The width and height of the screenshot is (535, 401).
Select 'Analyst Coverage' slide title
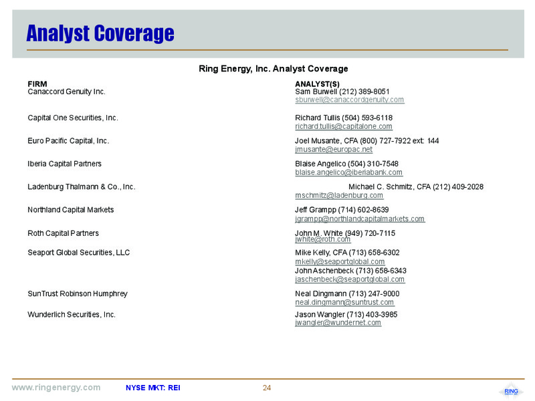click(x=100, y=33)
